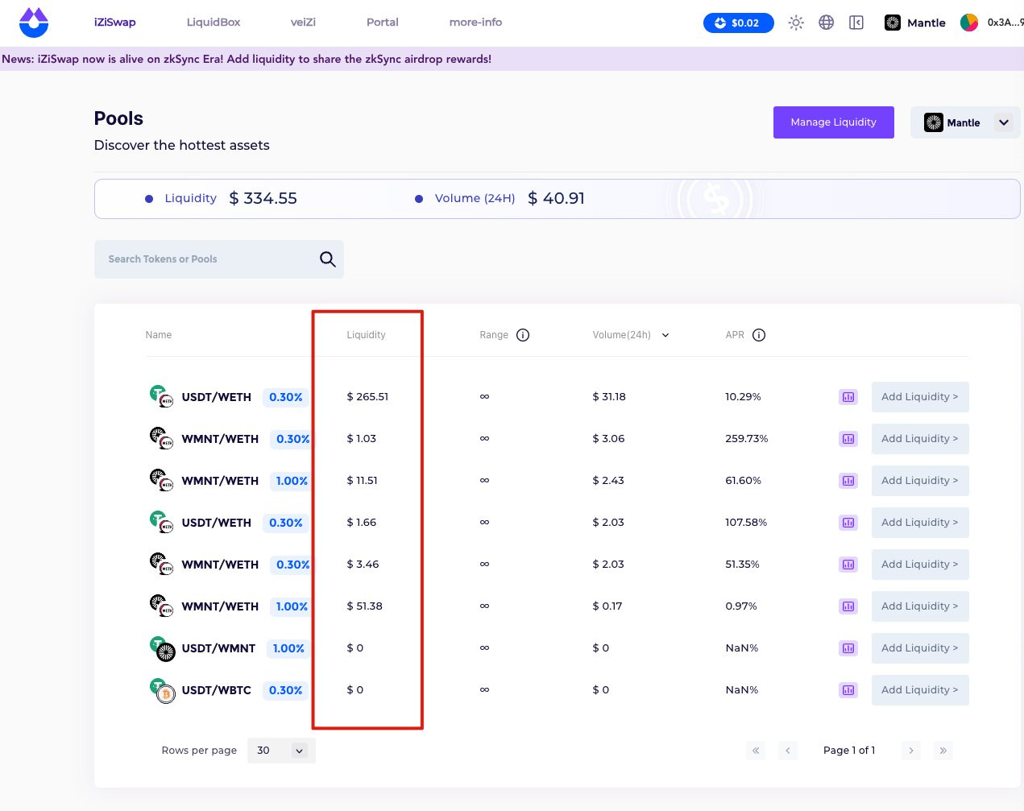This screenshot has width=1024, height=811.
Task: Add Liquidity to USDT/WETH $1.66 pool
Action: click(920, 523)
